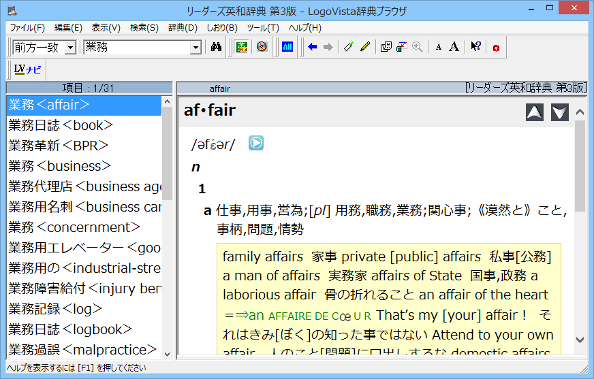Jump to next entry with down arrow
Screen dimensions: 594x379
(x=560, y=112)
